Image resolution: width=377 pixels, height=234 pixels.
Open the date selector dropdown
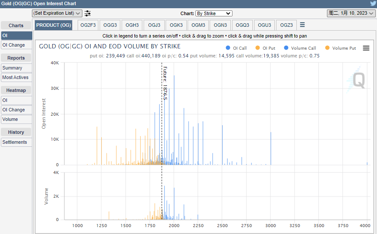click(x=351, y=13)
